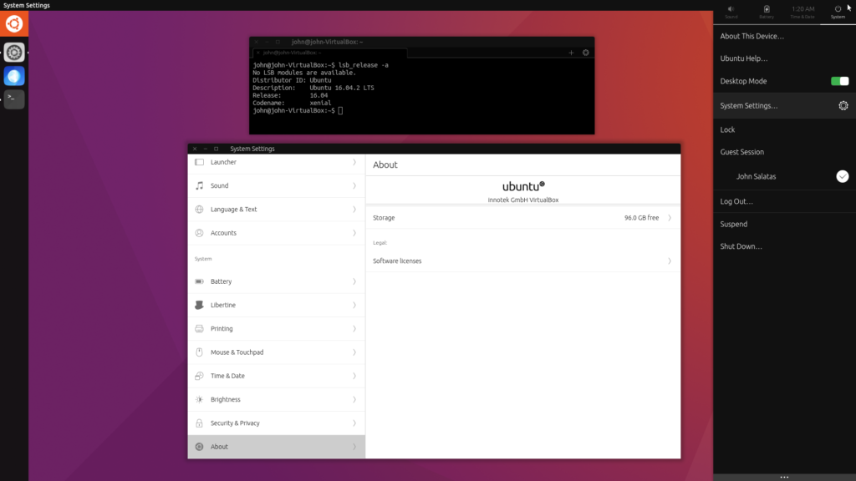Viewport: 856px width, 481px height.
Task: Add a new terminal tab with plus
Action: pyautogui.click(x=571, y=53)
